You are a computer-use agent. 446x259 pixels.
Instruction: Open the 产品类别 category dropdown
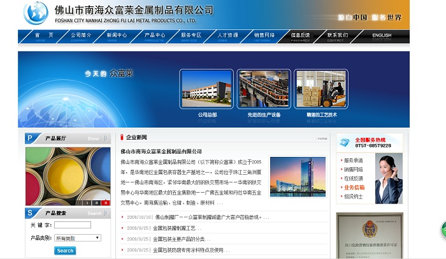coord(77,238)
